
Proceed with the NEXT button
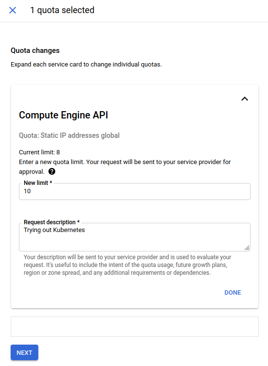pyautogui.click(x=24, y=352)
